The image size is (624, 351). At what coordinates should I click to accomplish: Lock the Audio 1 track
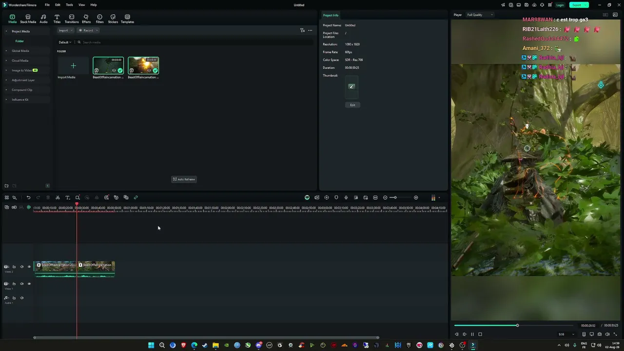click(x=14, y=298)
